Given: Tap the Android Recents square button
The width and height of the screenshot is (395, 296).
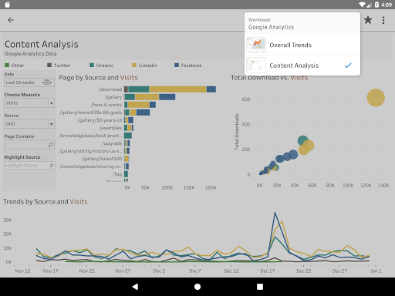Looking at the screenshot, I should point(260,287).
